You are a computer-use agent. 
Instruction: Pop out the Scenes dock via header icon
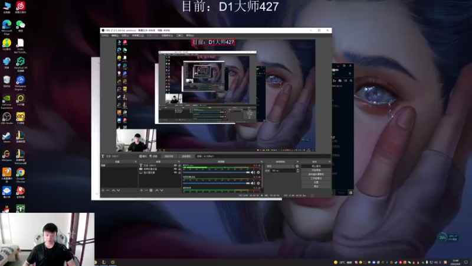[x=136, y=161]
